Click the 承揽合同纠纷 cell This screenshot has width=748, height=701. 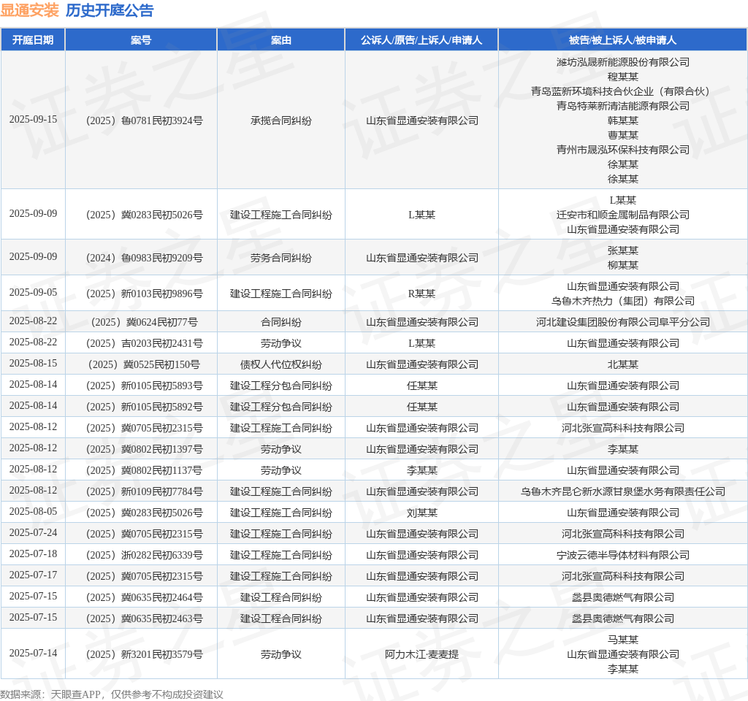click(281, 120)
